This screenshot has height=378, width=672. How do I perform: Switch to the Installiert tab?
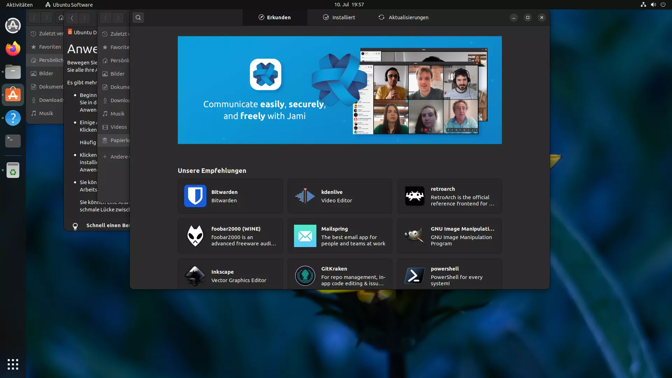click(x=339, y=17)
